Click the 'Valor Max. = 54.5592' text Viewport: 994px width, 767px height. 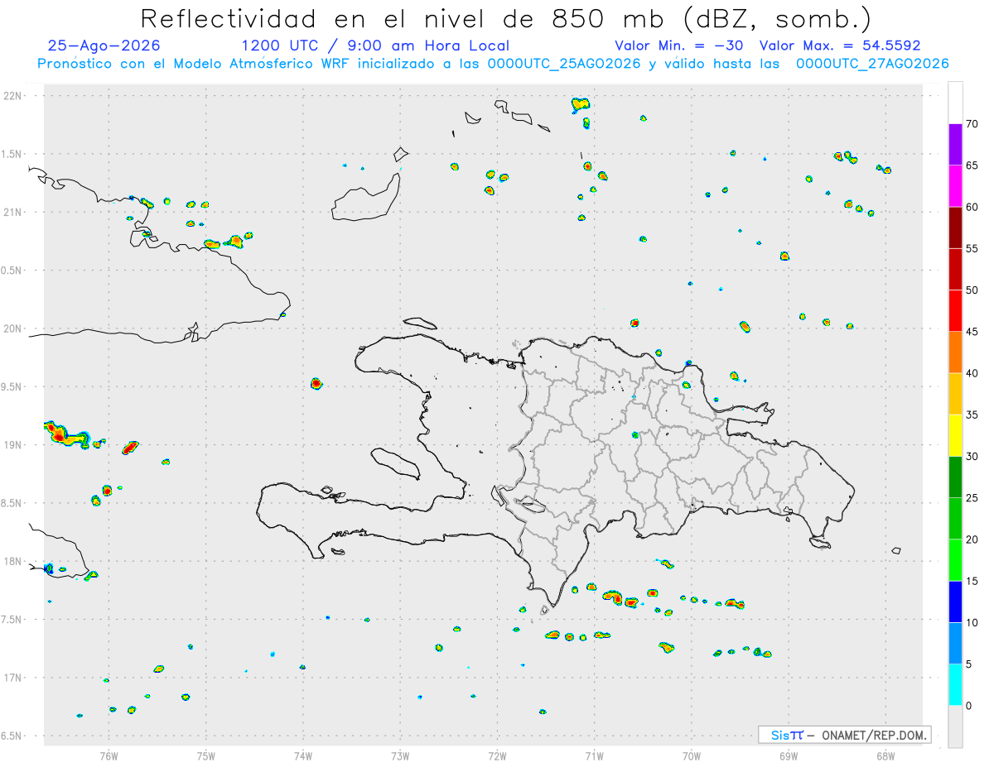[x=840, y=46]
